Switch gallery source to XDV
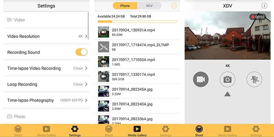This screenshot has width=274, height=137. click(x=149, y=6)
